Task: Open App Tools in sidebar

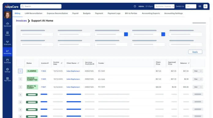Action: (x=7, y=79)
